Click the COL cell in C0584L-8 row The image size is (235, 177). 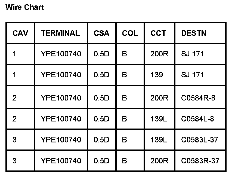[x=125, y=119]
